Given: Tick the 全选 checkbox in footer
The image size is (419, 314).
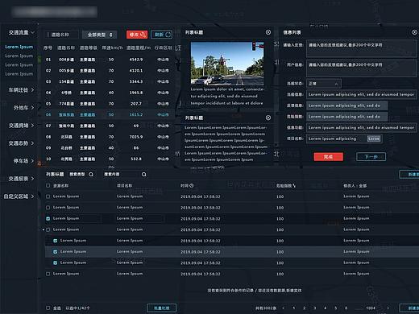Looking at the screenshot, I should 48,308.
